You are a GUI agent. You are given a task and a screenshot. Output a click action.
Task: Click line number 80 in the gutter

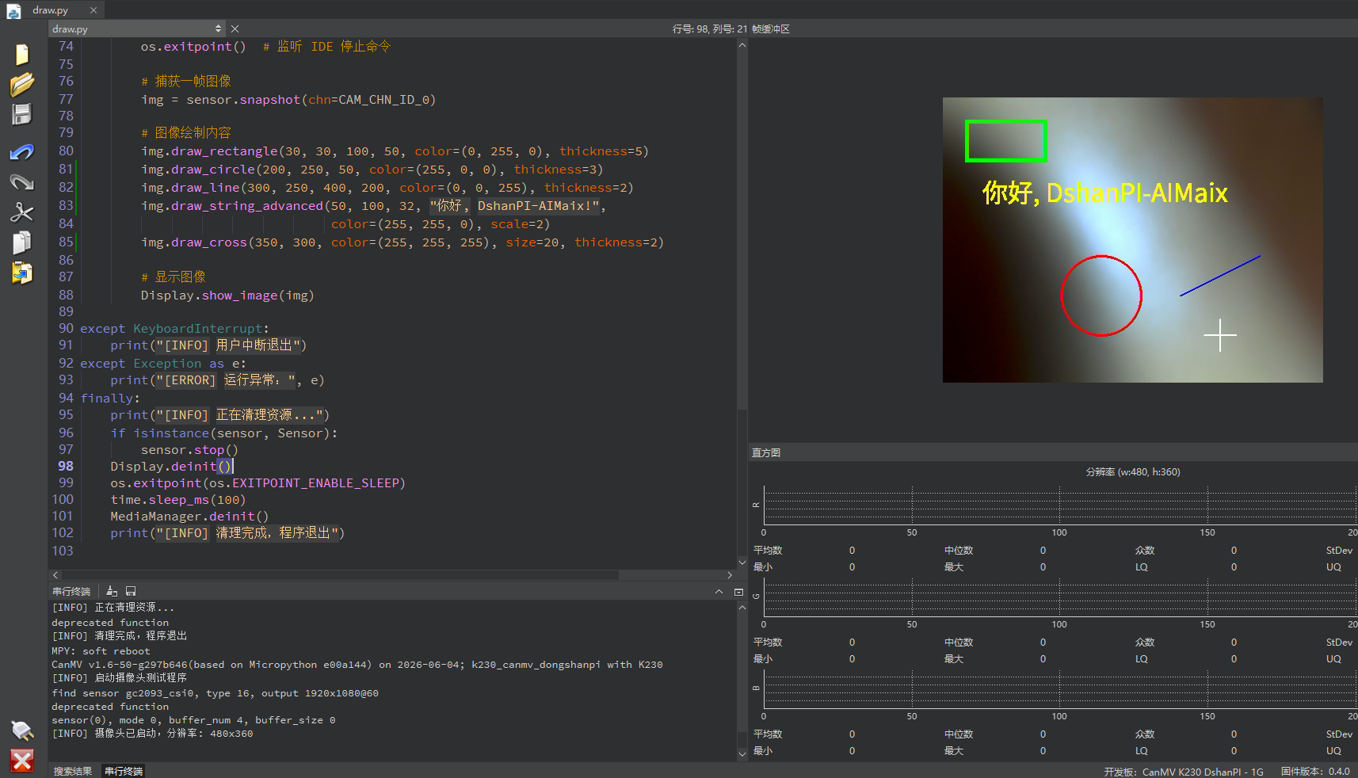click(66, 151)
